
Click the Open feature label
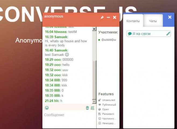coord(105,109)
